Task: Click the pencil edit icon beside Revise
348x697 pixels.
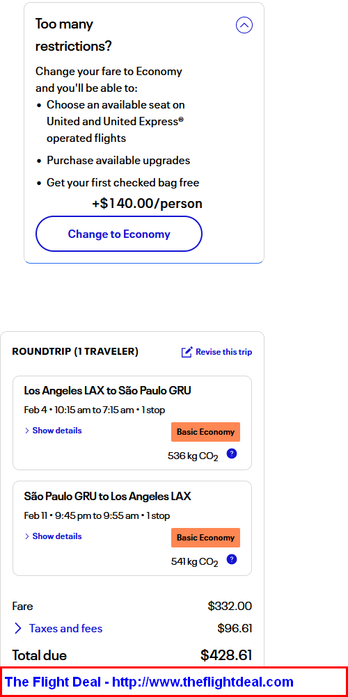Action: click(187, 352)
